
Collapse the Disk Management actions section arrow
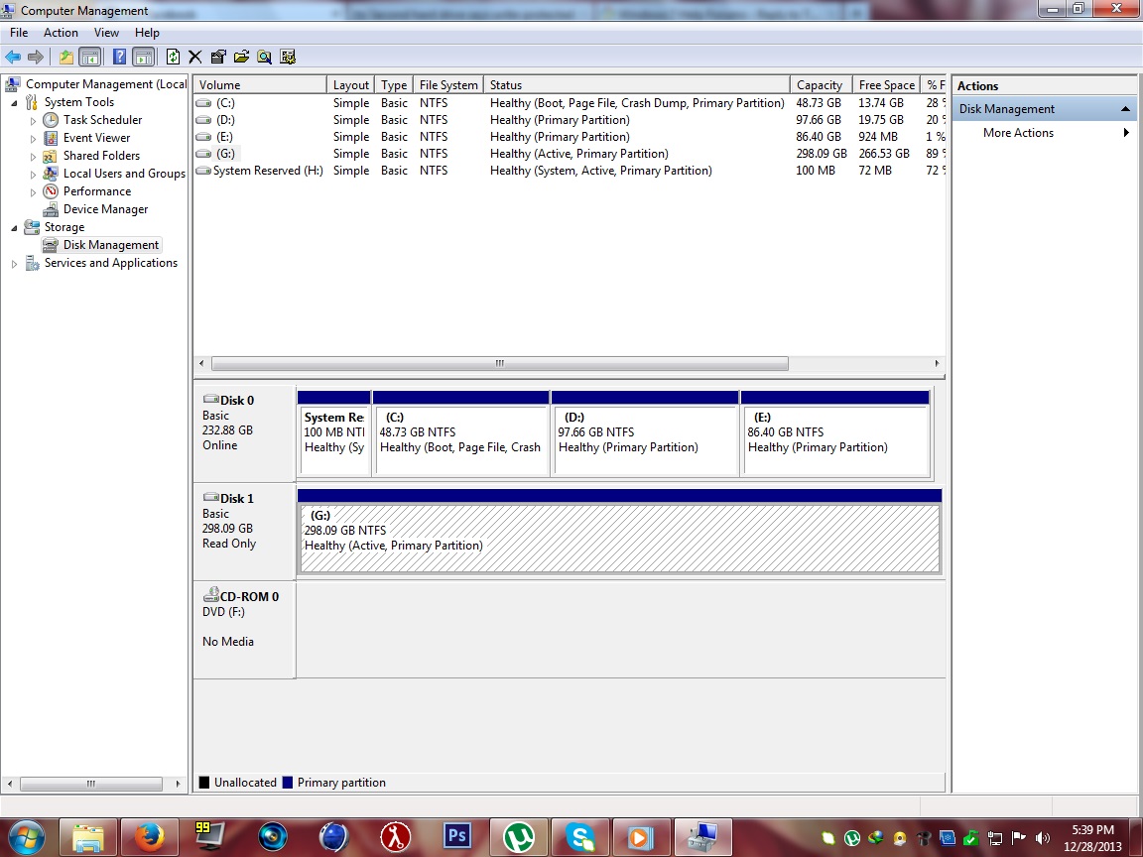(x=1125, y=109)
